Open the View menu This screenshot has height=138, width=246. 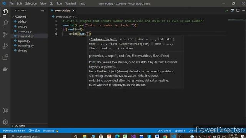(x=43, y=3)
